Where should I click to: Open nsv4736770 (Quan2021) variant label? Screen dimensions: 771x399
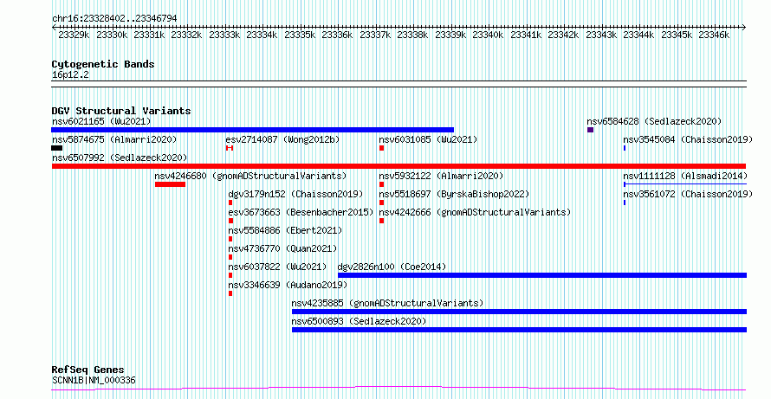282,248
